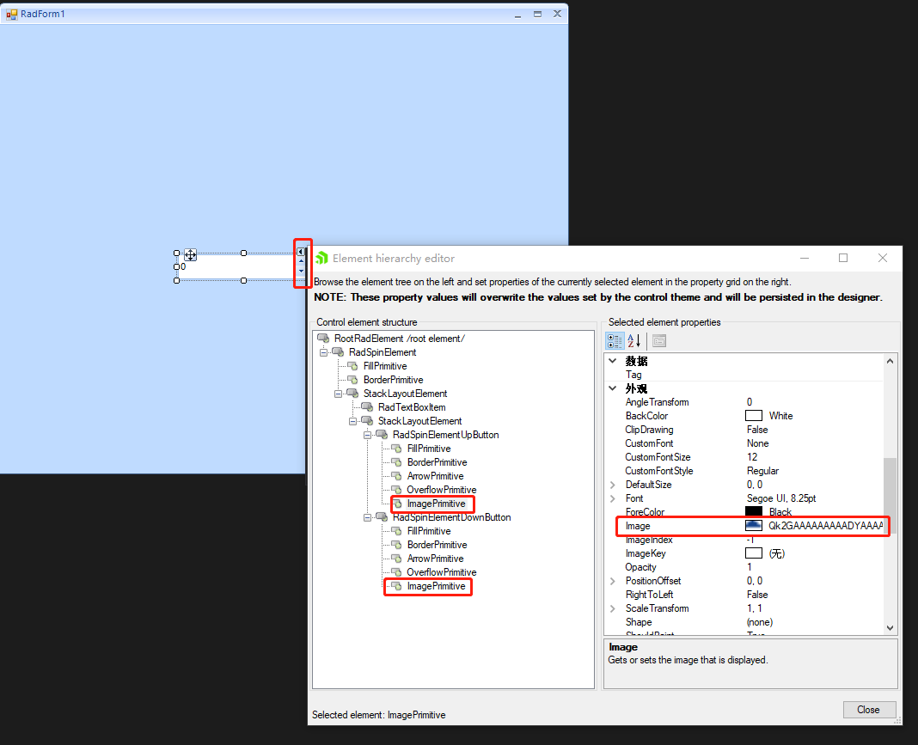The height and width of the screenshot is (745, 918).
Task: Sort properties with the Alphabetical button
Action: 634,341
